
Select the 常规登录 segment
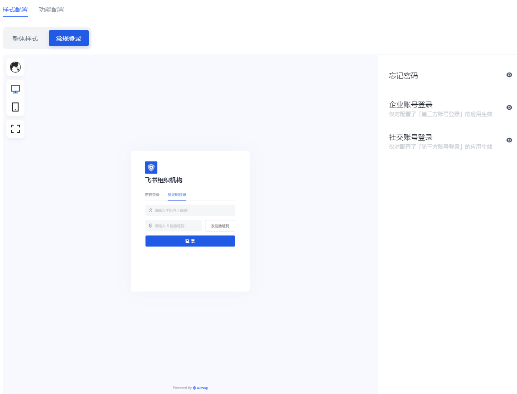[69, 39]
